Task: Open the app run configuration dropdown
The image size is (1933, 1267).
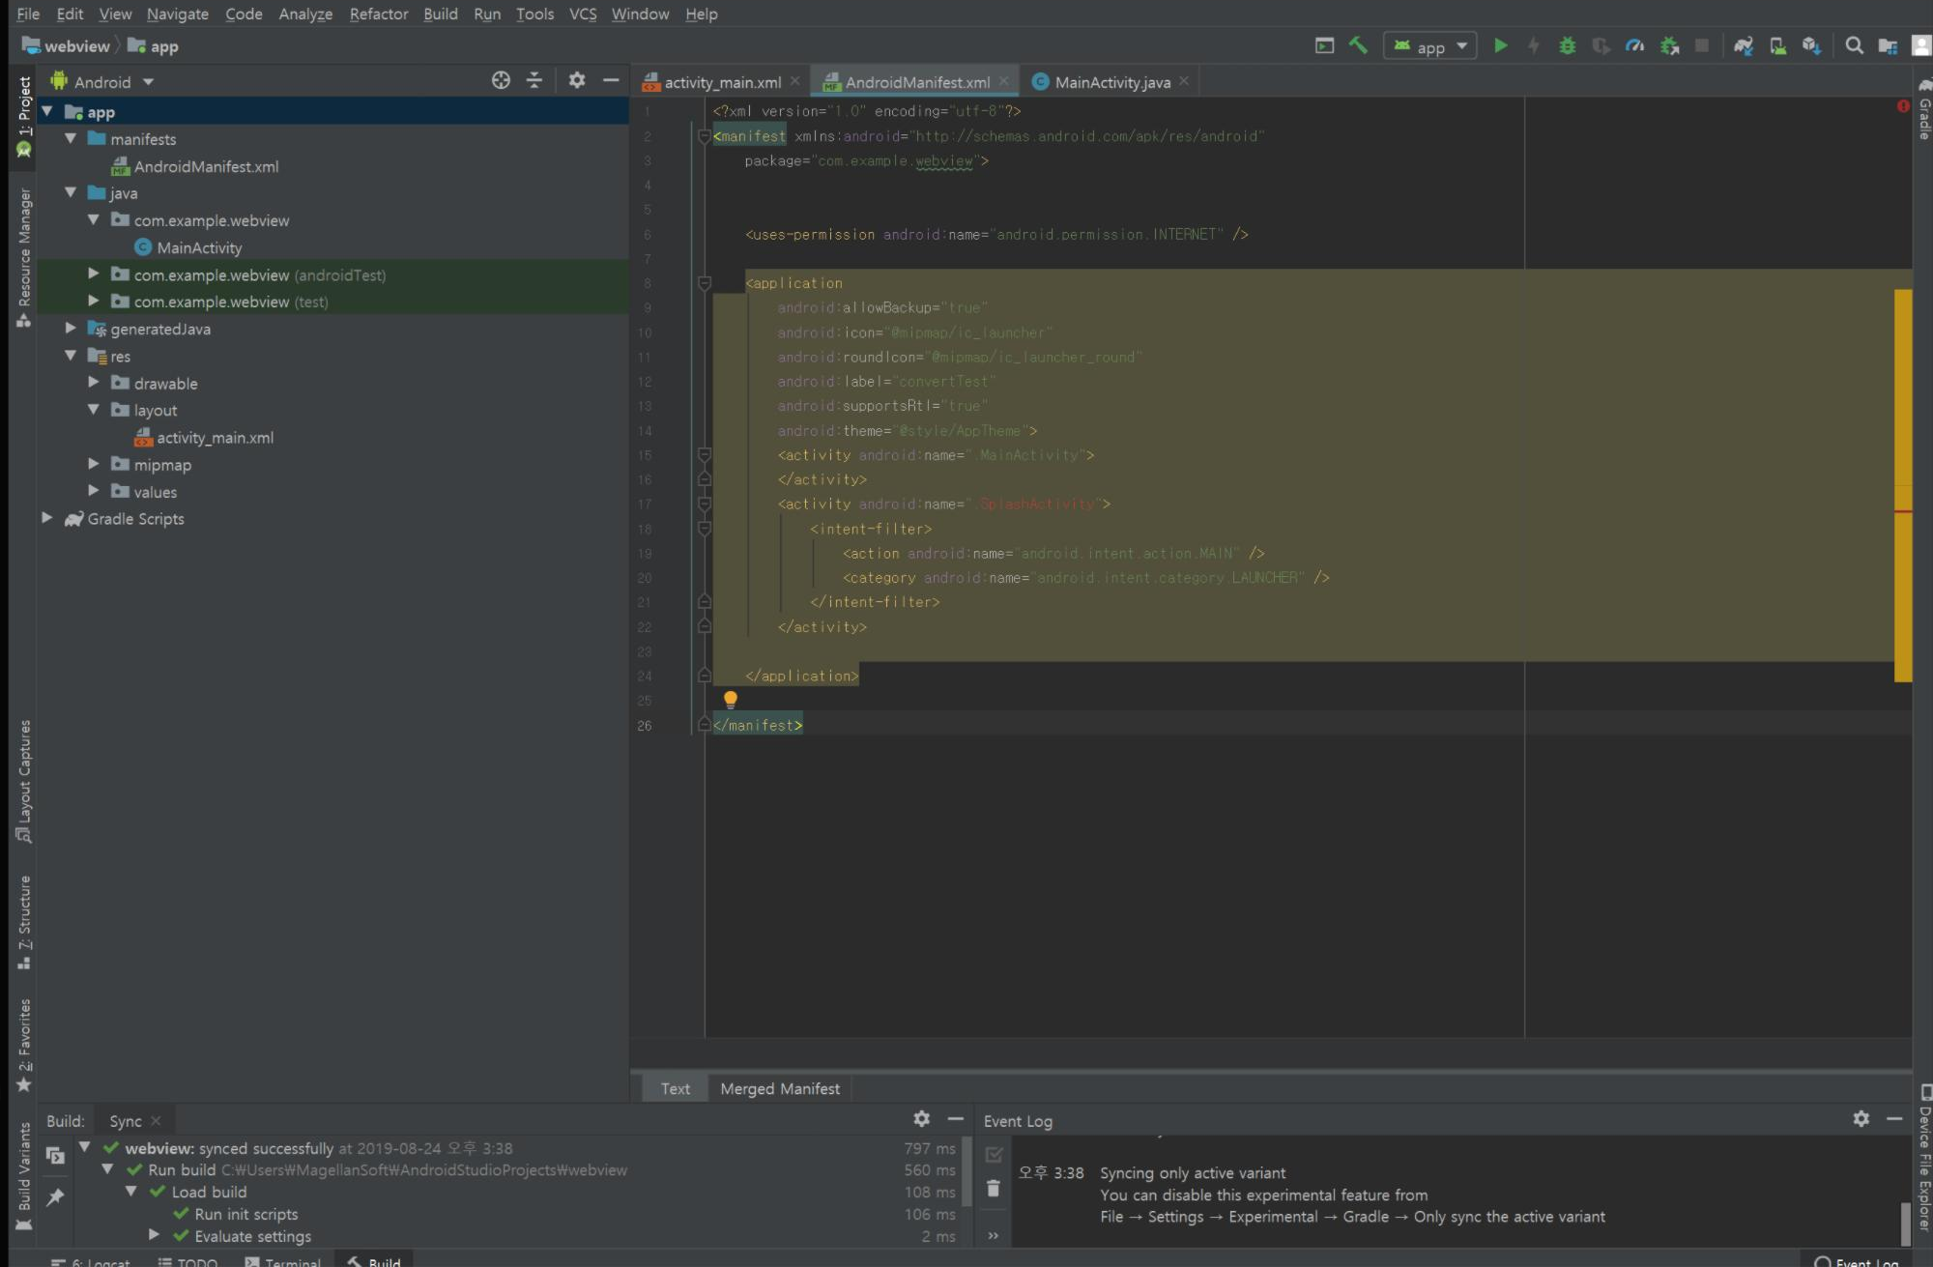Action: (x=1431, y=46)
